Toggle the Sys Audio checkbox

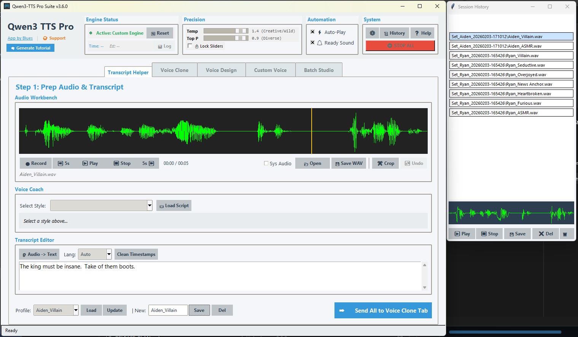coord(266,163)
